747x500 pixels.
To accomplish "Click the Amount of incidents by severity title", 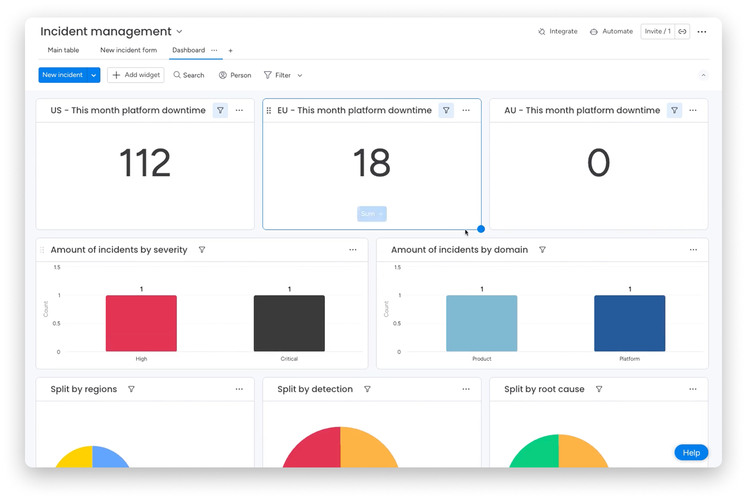I will (x=119, y=249).
